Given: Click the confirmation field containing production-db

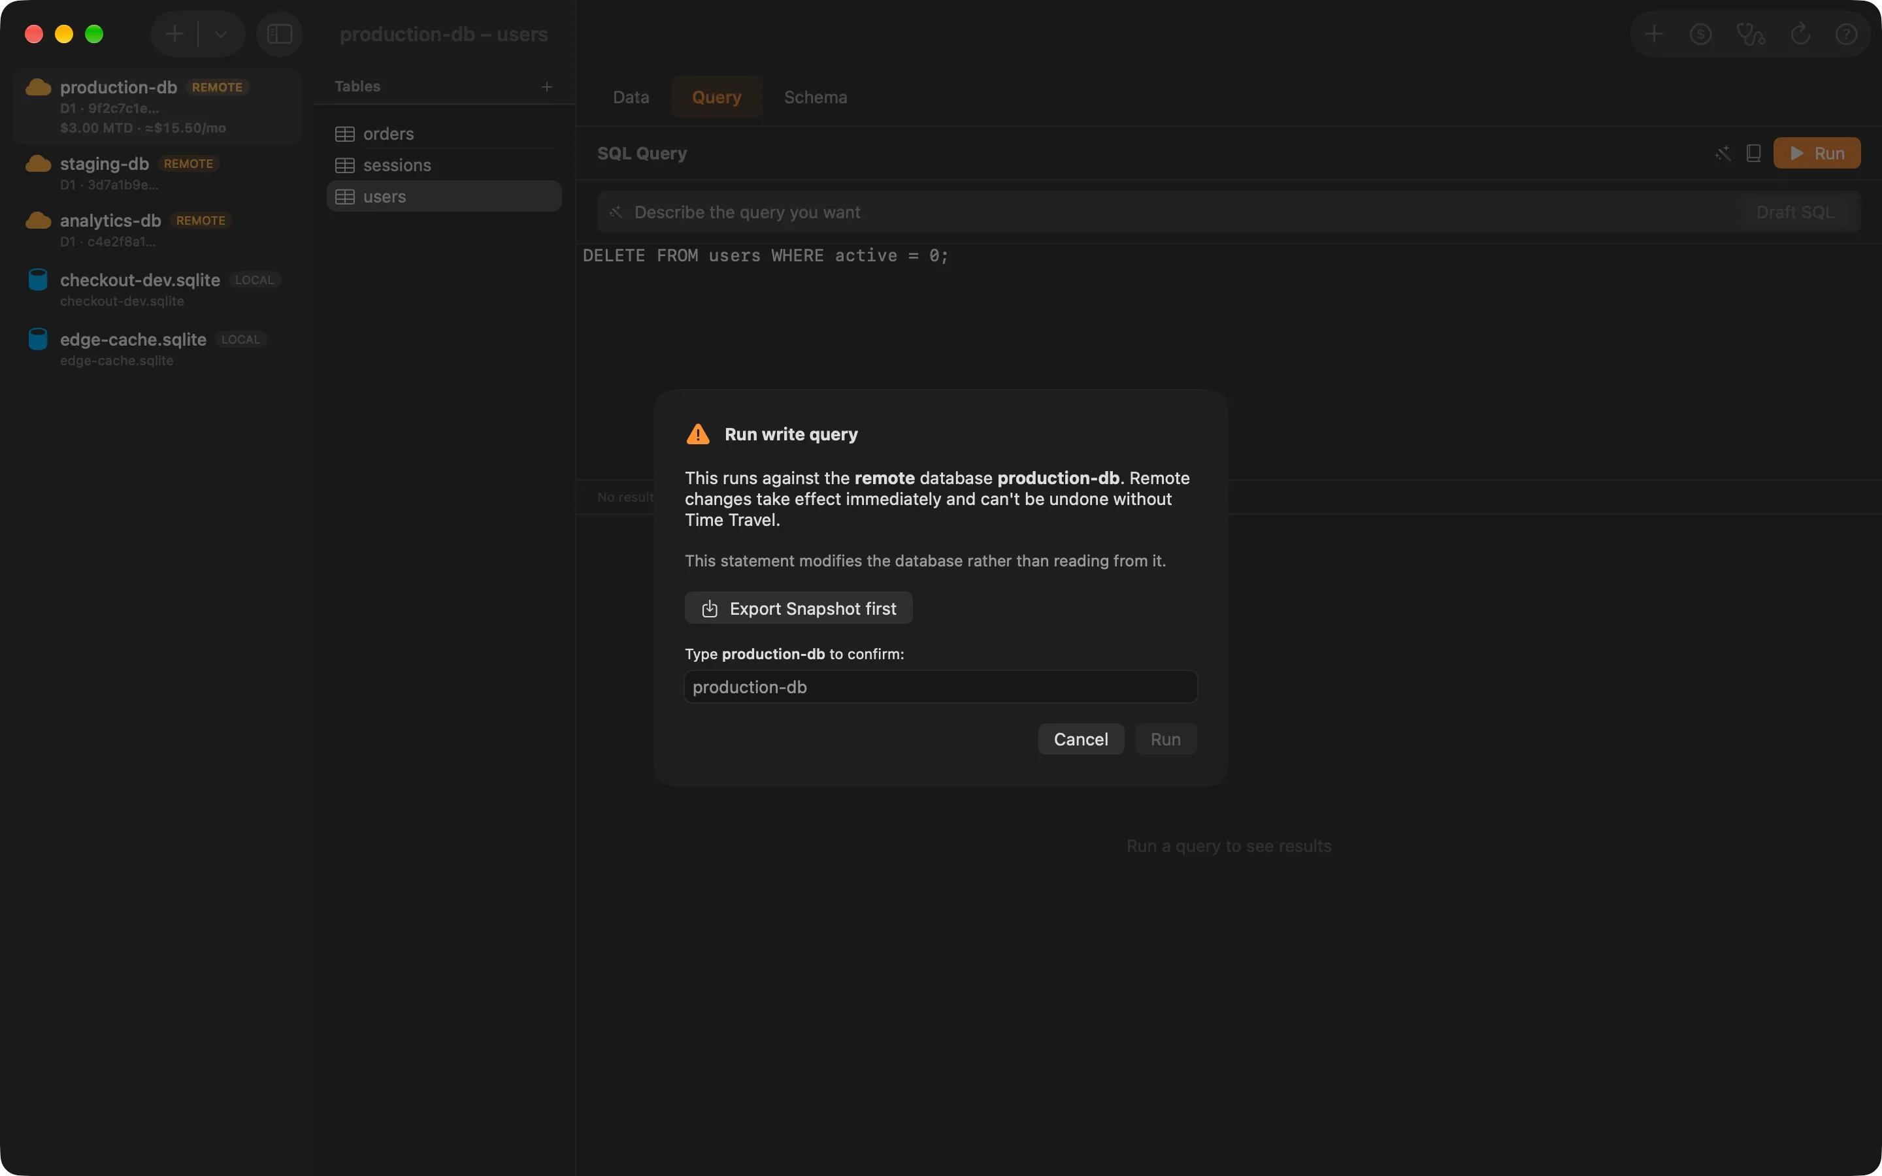Looking at the screenshot, I should coord(940,687).
